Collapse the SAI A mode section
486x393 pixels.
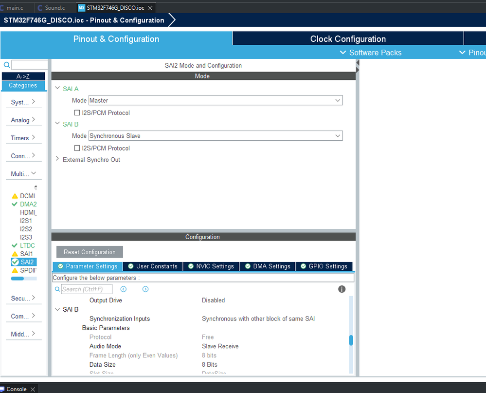(57, 88)
